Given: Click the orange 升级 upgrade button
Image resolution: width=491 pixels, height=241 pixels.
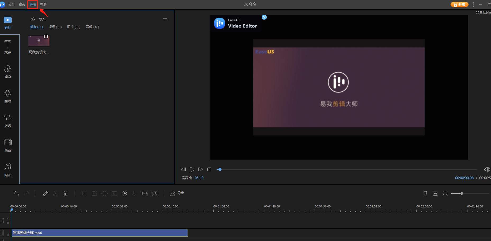Looking at the screenshot, I should [x=460, y=4].
